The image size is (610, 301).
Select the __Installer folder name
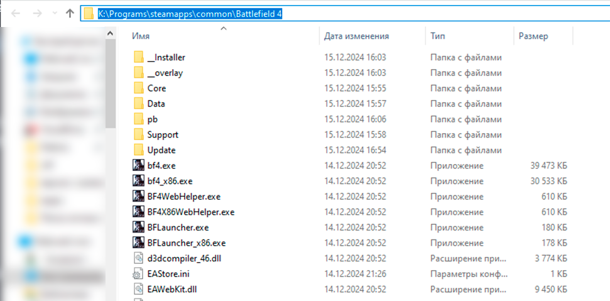point(166,57)
